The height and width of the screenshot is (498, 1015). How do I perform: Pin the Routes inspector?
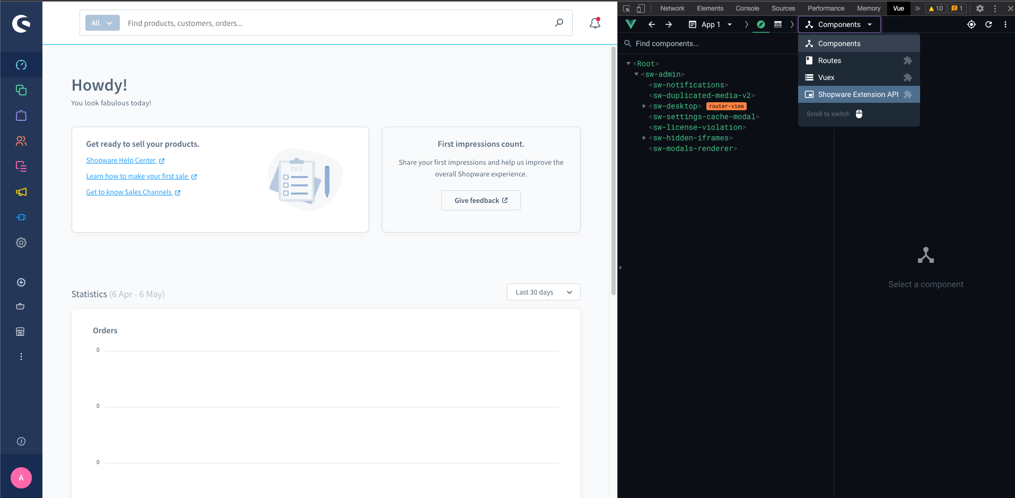(907, 60)
